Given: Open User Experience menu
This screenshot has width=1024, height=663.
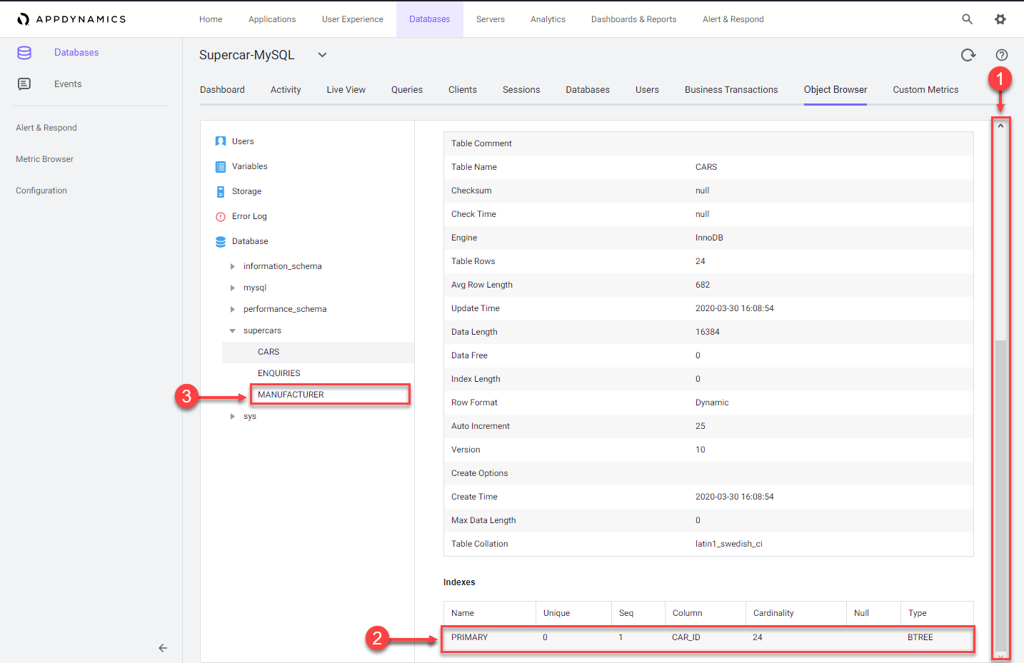Looking at the screenshot, I should click(x=353, y=19).
